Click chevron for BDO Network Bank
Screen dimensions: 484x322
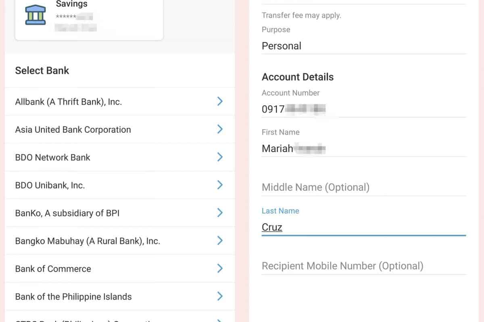tap(220, 157)
